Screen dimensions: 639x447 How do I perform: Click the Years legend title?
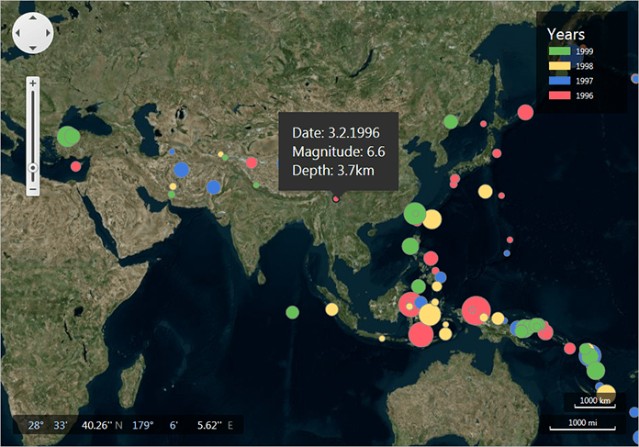point(566,33)
